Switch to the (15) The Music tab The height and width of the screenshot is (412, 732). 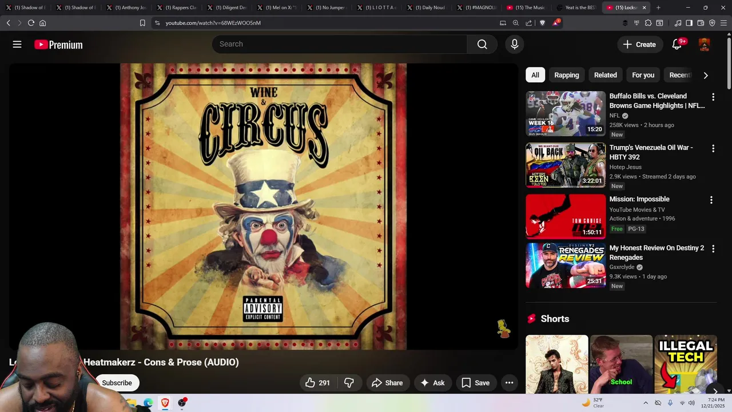click(526, 7)
